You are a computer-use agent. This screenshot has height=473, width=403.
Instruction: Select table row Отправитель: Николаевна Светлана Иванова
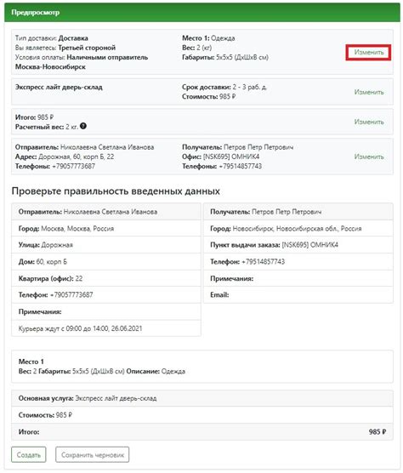tap(106, 212)
